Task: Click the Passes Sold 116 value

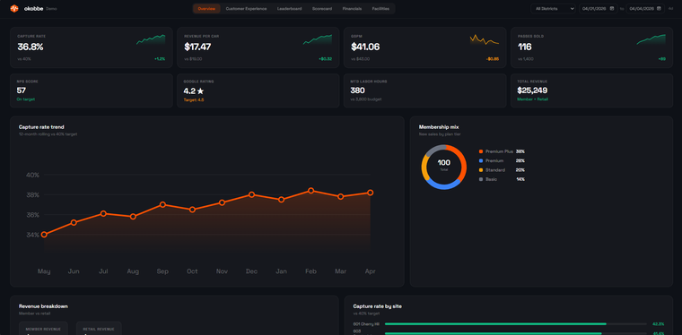Action: [525, 47]
